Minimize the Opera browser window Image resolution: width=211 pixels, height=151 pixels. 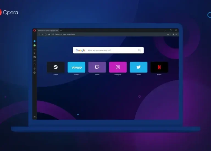(x=165, y=31)
